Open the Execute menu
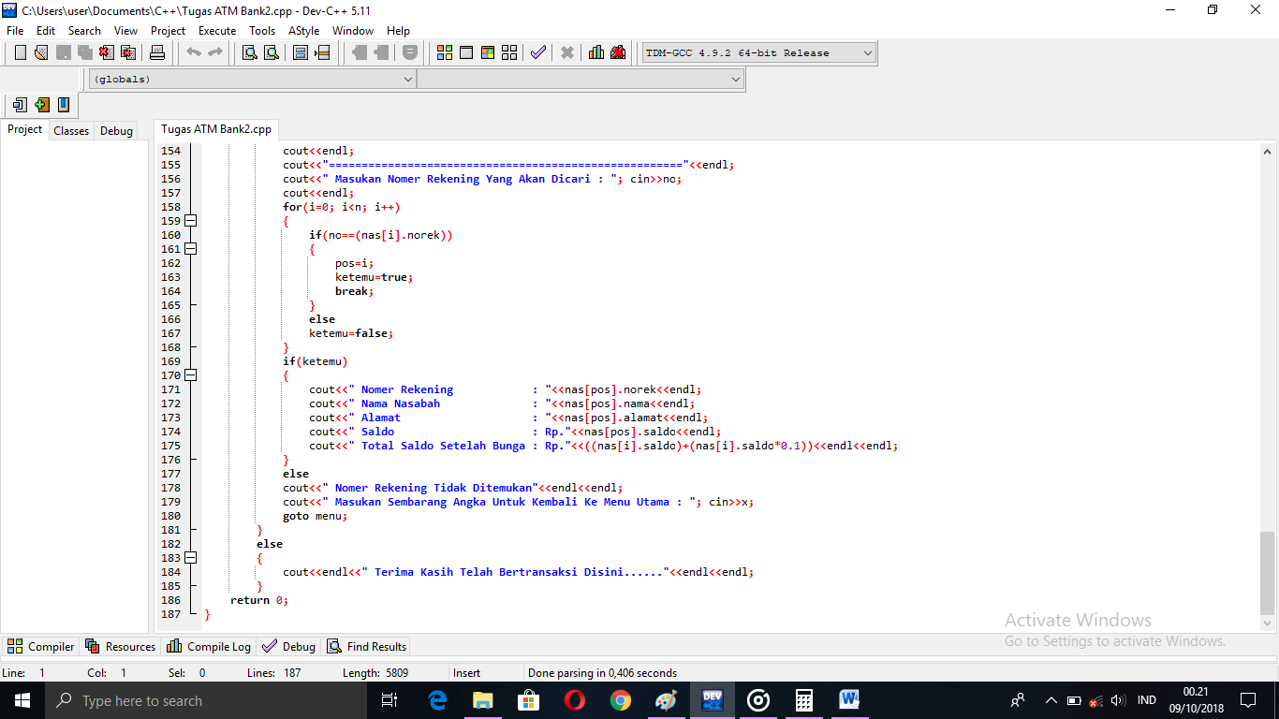The height and width of the screenshot is (719, 1279). (217, 30)
